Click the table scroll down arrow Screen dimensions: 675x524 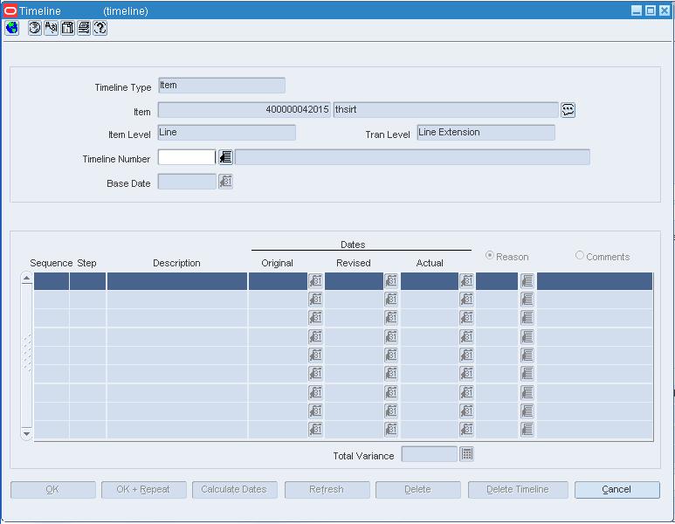27,433
